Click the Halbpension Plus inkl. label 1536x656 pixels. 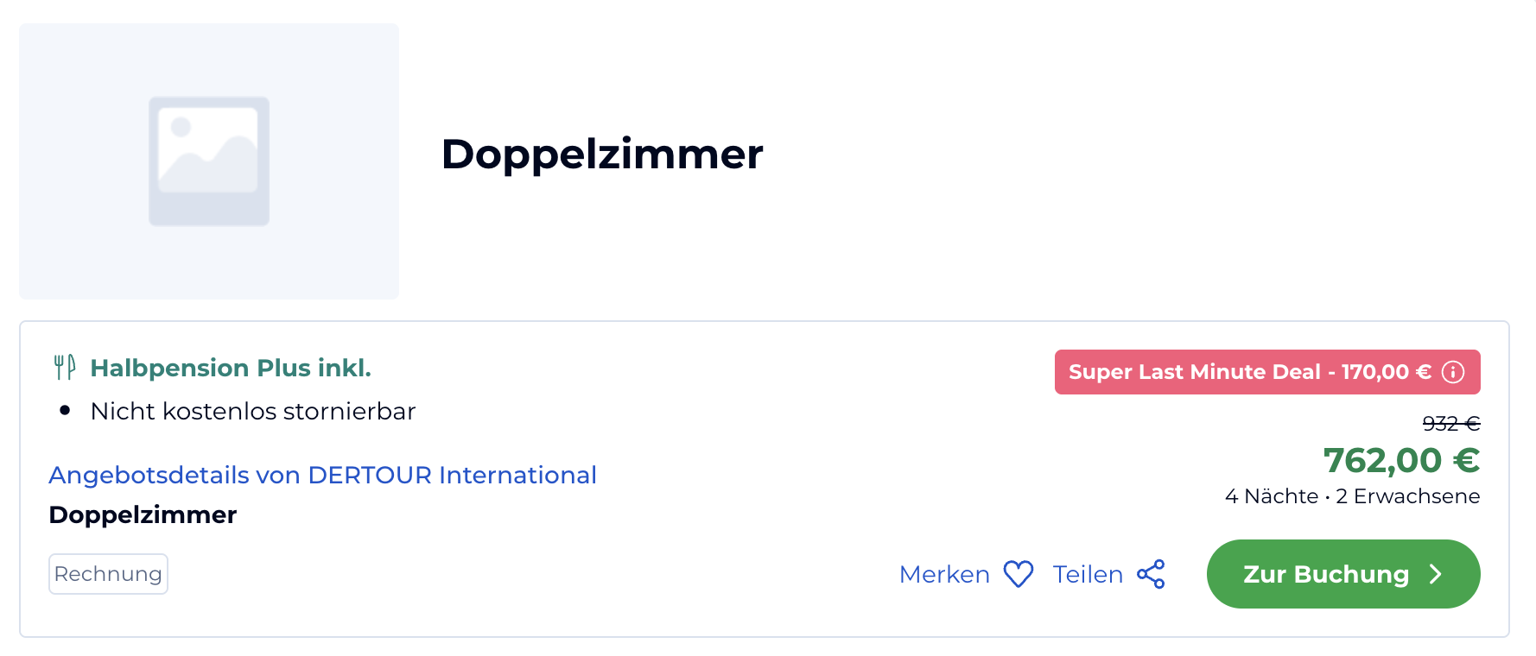click(x=231, y=368)
